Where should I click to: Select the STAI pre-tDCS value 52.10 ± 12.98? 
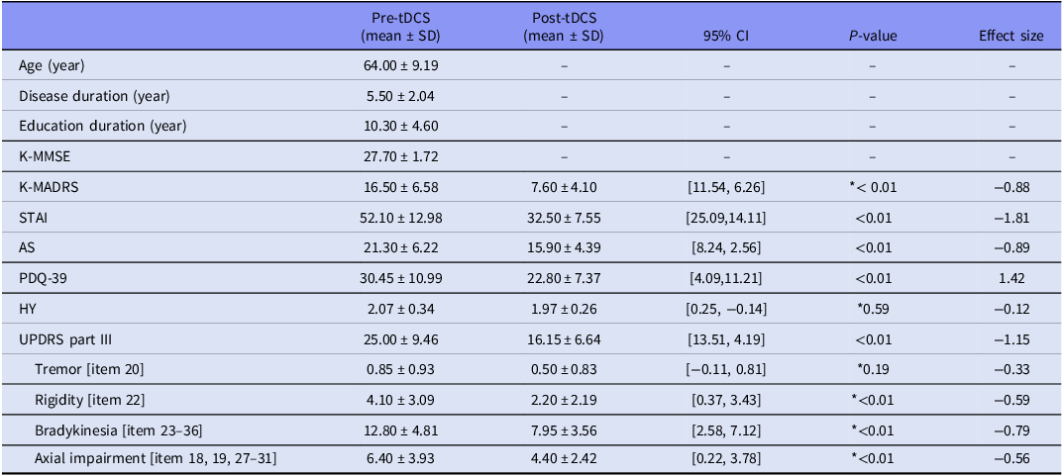[400, 218]
